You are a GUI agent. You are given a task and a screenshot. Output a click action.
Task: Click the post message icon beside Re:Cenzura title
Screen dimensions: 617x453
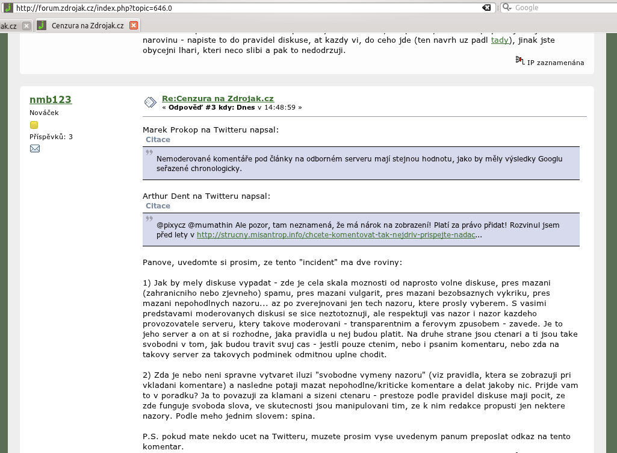pyautogui.click(x=150, y=102)
